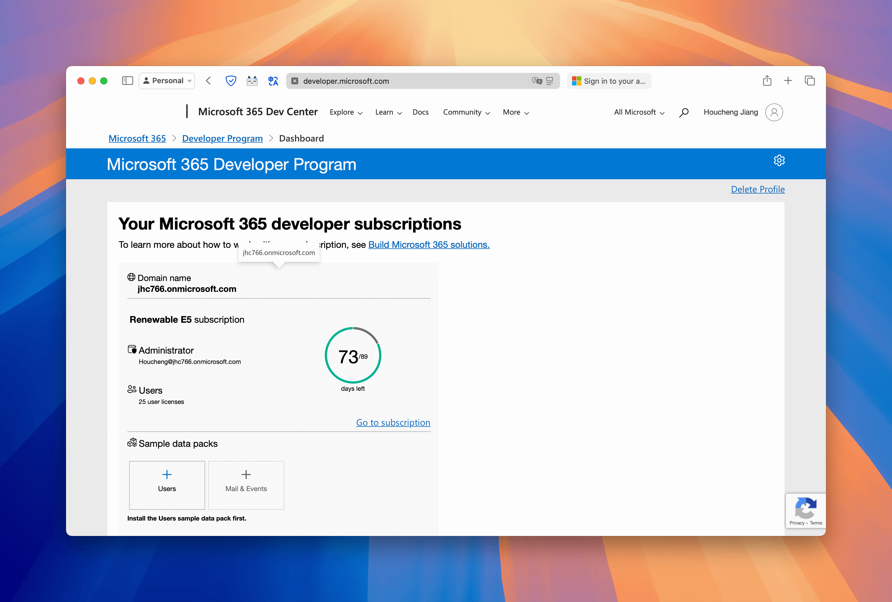Open the Docs menu item
Screen dimensions: 892x602
420,112
